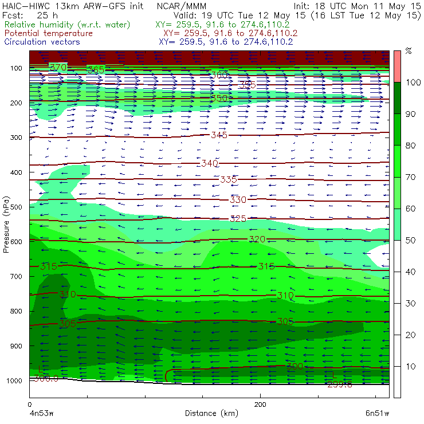Click the colorbar '90' tick label

click(x=410, y=114)
